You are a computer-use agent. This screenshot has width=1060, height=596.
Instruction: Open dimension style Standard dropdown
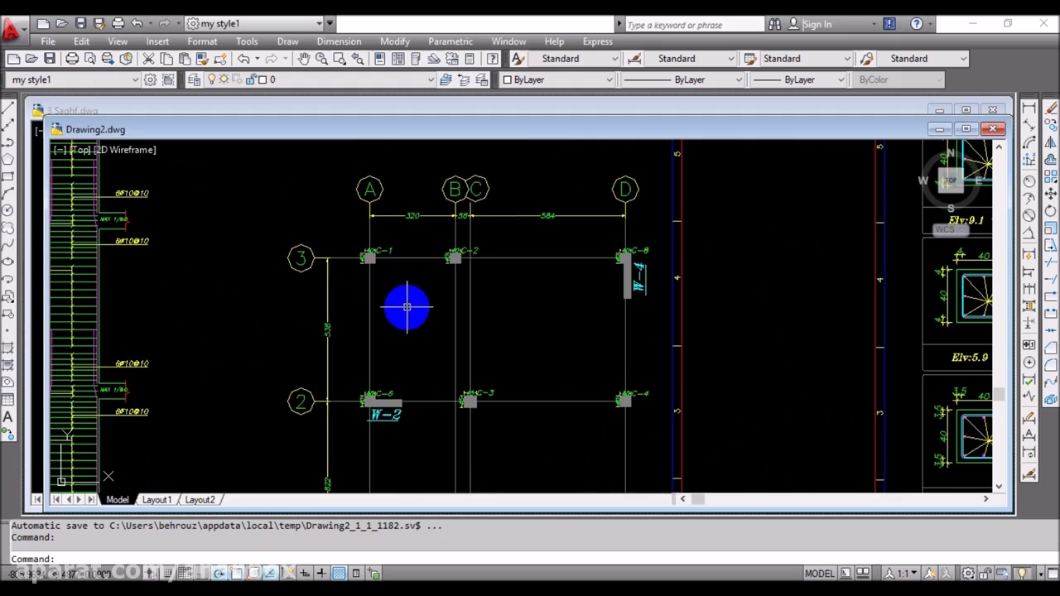pyautogui.click(x=691, y=59)
